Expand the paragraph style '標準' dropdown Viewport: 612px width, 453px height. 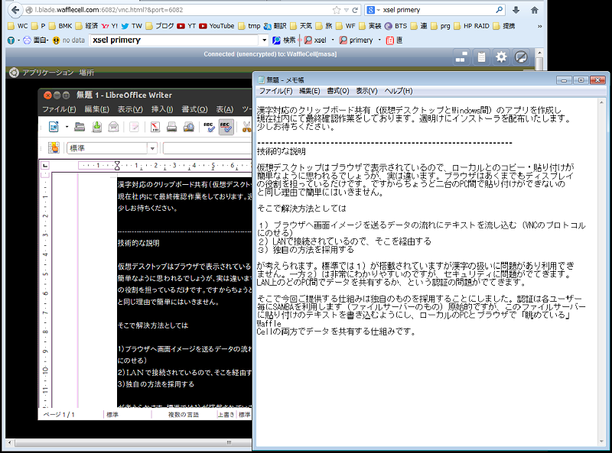point(152,148)
